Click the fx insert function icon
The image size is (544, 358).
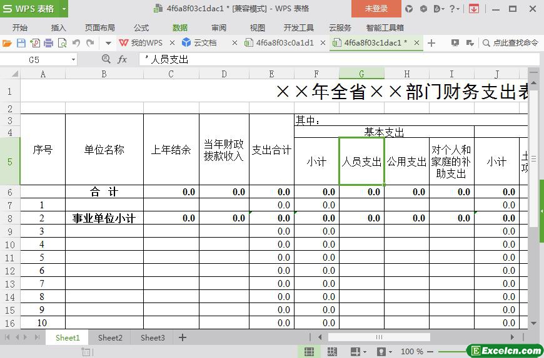[x=123, y=59]
